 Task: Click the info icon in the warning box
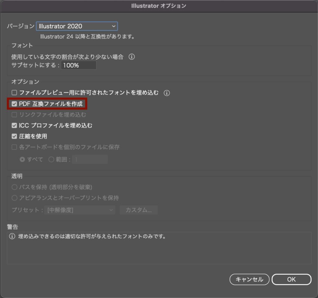tap(12, 237)
